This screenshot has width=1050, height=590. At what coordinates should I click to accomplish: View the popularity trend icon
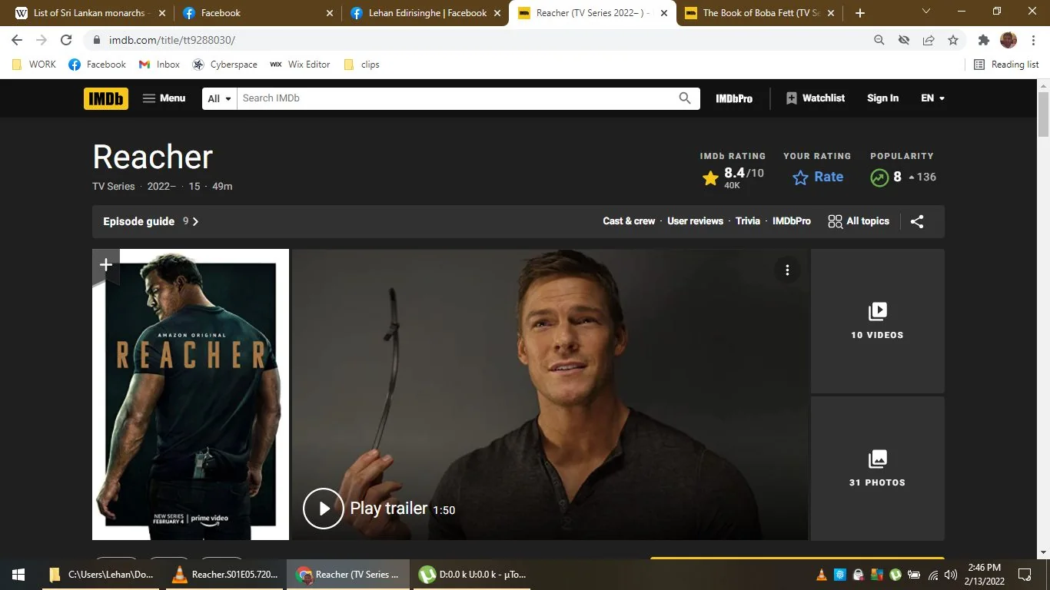(x=879, y=177)
